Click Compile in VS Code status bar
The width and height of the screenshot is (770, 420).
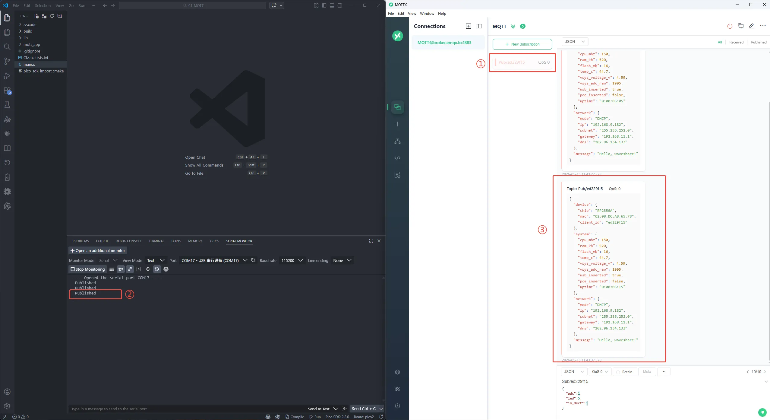[295, 417]
